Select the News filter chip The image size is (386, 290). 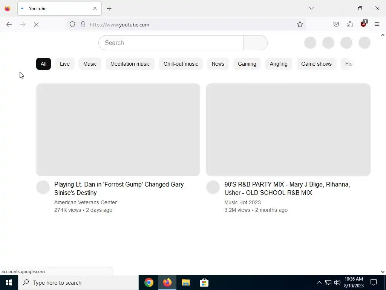(x=218, y=64)
